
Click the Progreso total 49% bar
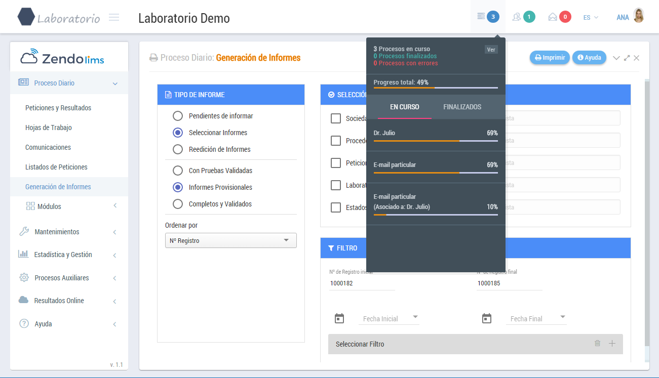tap(436, 88)
